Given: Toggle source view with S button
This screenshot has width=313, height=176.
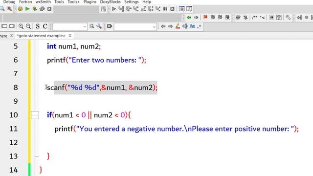Looking at the screenshot, I should tap(38, 26).
